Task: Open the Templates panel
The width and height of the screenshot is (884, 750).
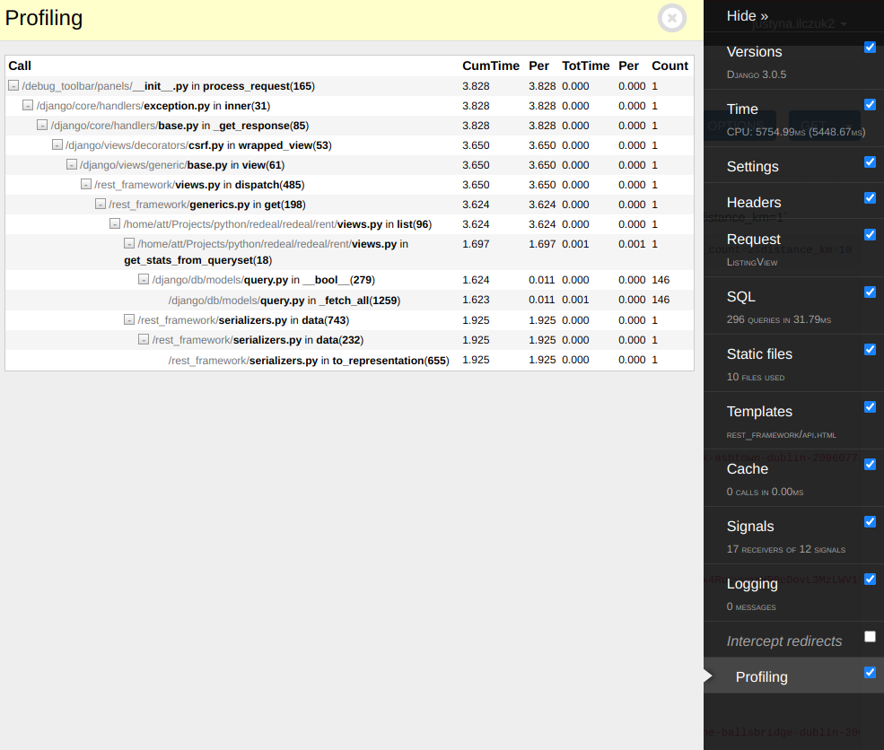Action: coord(759,412)
